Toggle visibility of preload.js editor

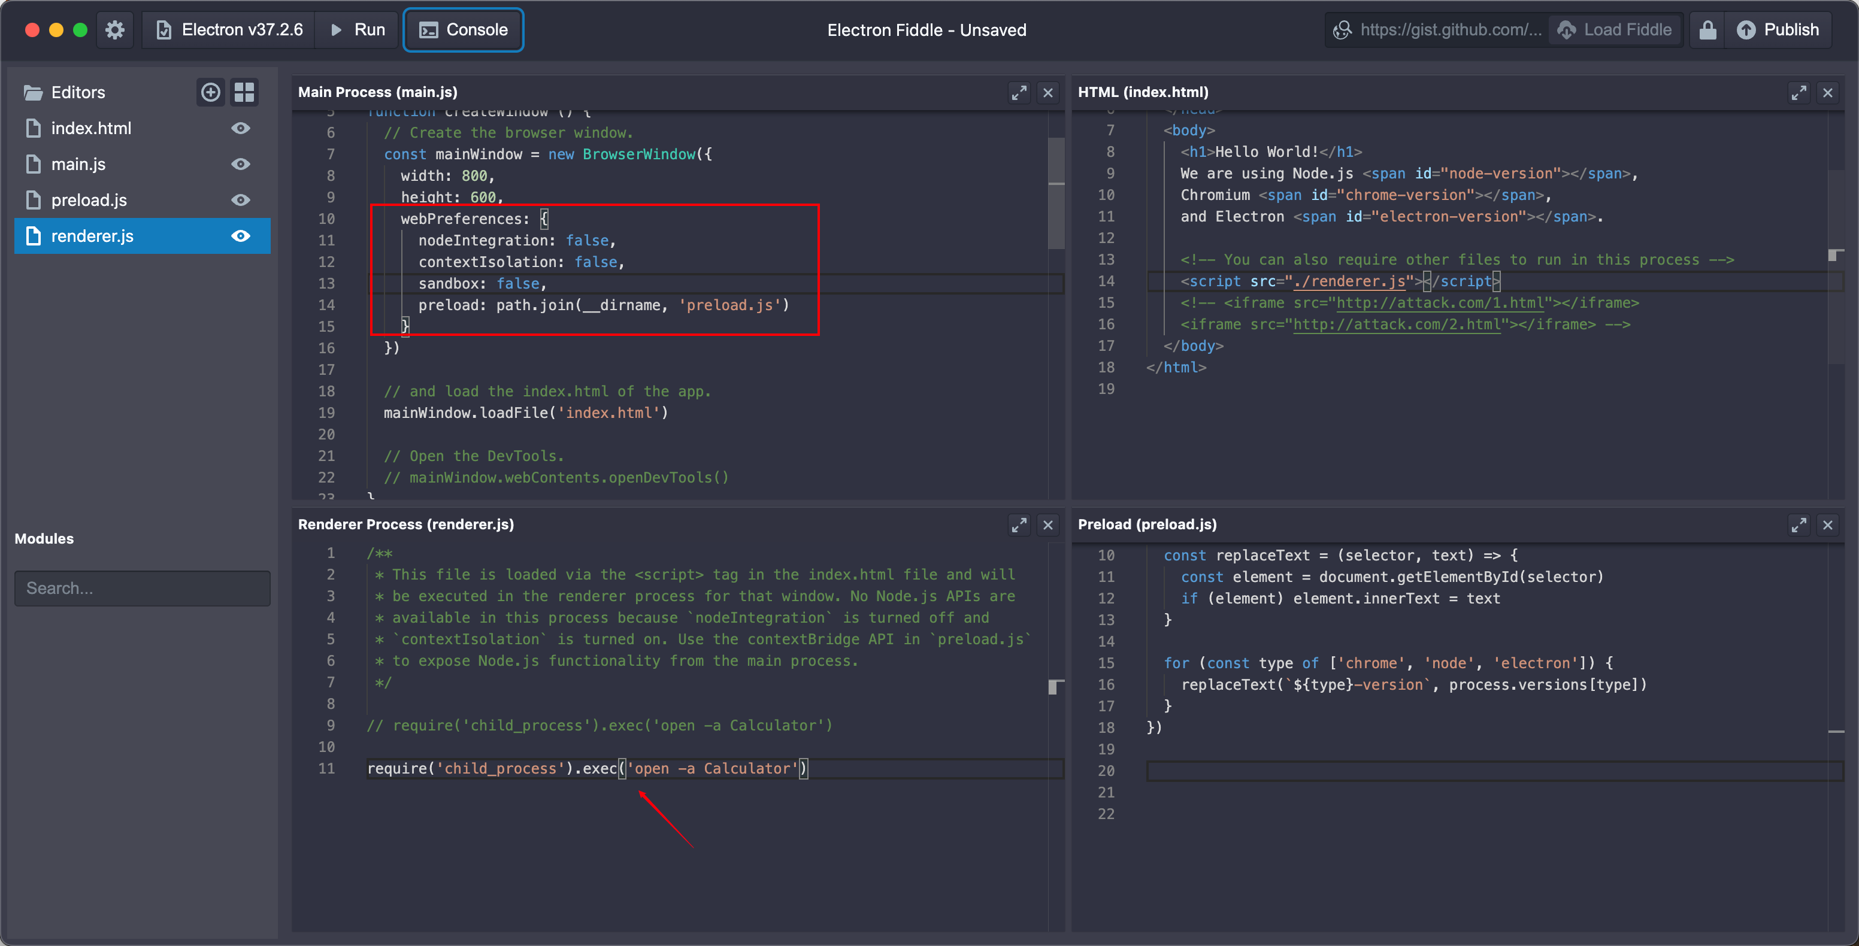coord(240,200)
